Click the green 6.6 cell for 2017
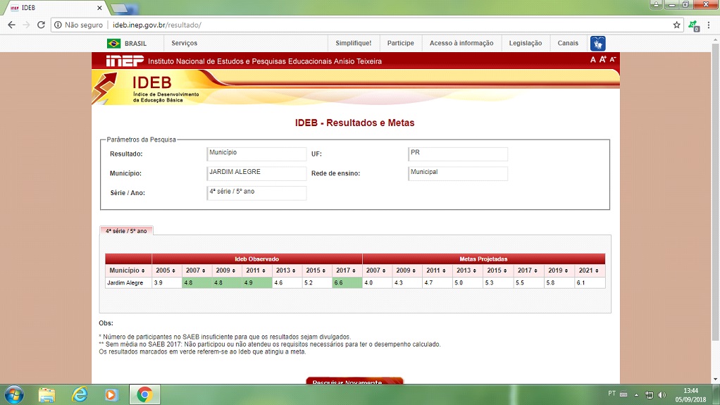 tap(347, 283)
